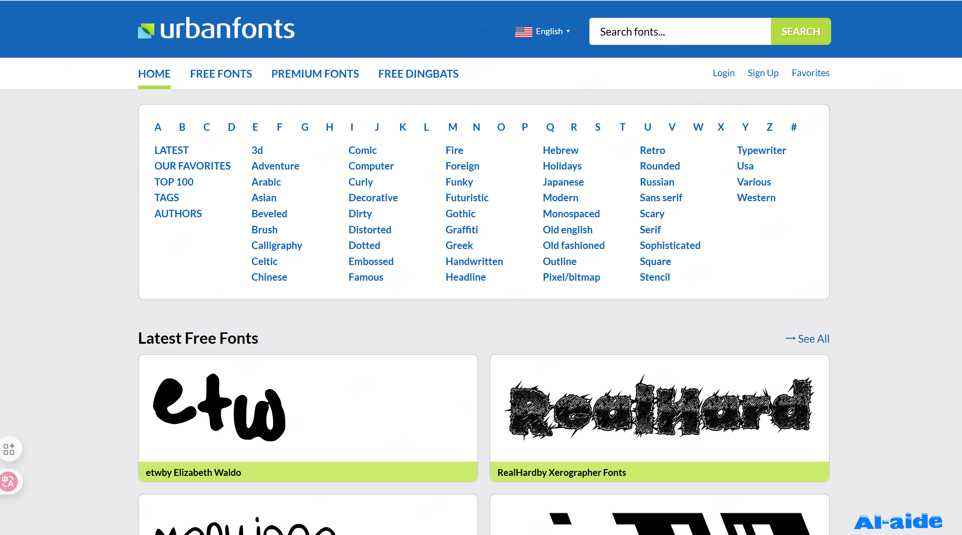The image size is (962, 535).
Task: Click the floating apps grid icon
Action: (9, 449)
